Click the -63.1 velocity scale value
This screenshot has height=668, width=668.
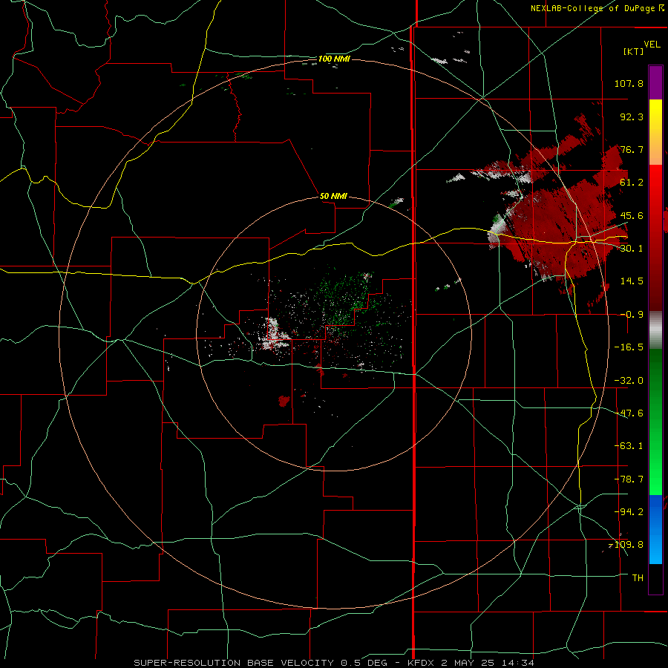point(629,446)
